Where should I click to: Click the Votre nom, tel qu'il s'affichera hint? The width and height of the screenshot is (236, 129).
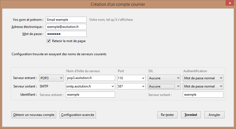tap(111, 20)
